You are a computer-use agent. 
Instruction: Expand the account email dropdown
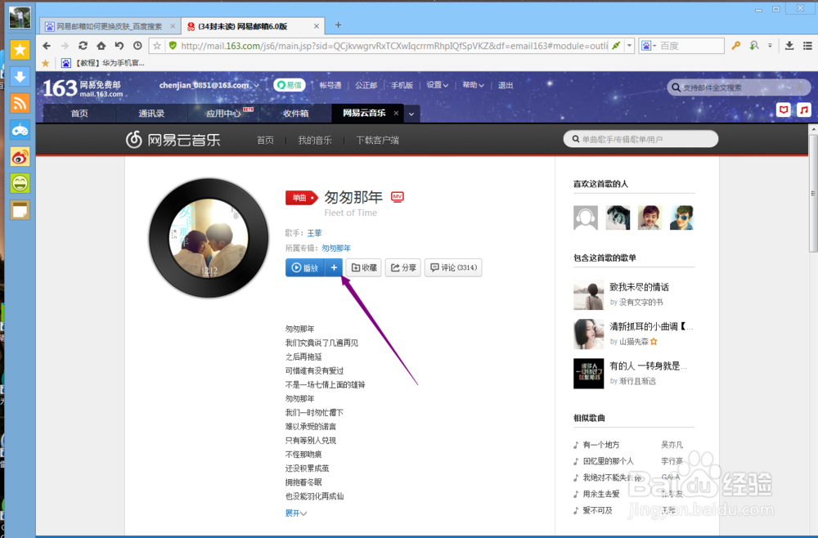pos(256,86)
